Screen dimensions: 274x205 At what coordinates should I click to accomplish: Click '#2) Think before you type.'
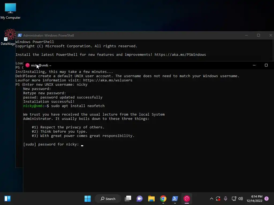pos(59,131)
